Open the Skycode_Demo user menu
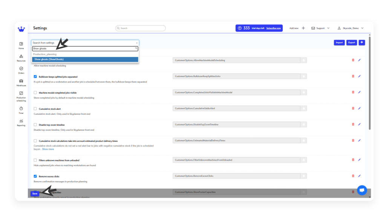386x222 pixels. click(351, 28)
